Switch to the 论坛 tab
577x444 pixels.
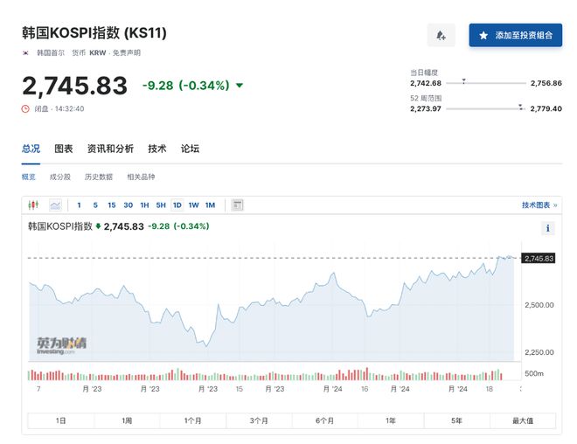coord(190,149)
